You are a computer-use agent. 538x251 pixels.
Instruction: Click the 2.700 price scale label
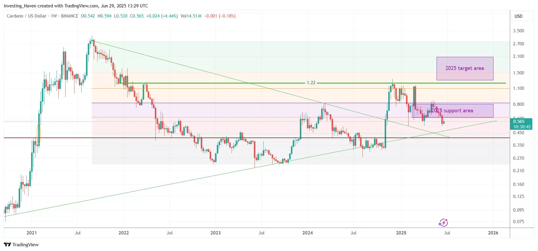519,44
